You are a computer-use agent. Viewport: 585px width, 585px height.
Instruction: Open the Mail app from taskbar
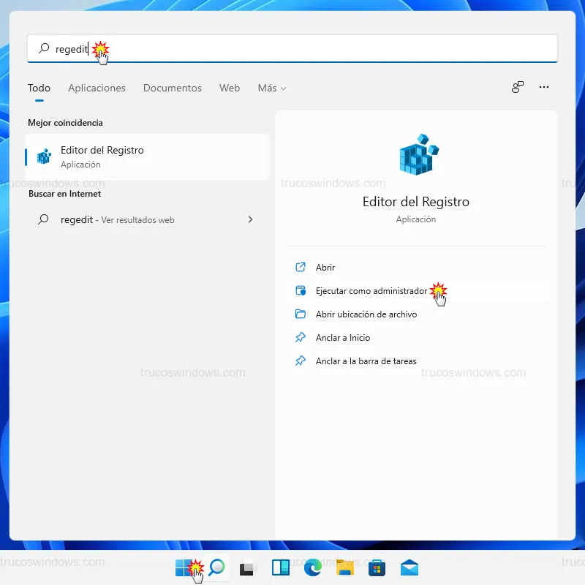click(409, 567)
